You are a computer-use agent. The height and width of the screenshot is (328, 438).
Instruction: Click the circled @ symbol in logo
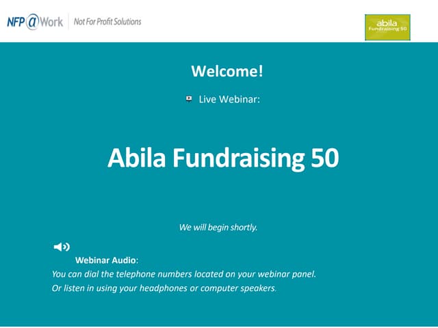[x=34, y=22]
